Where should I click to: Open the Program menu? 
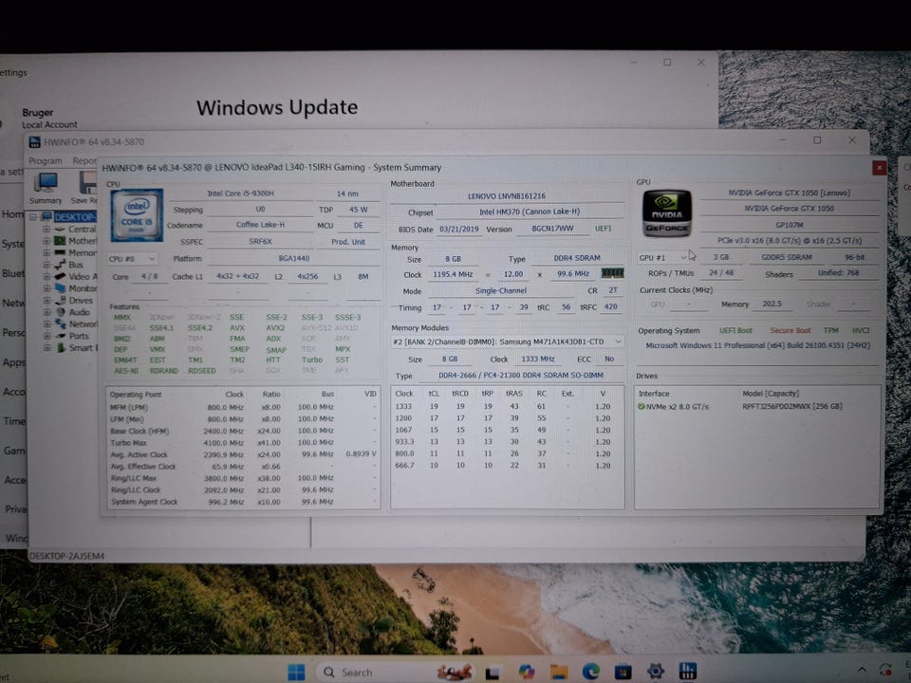click(x=45, y=161)
